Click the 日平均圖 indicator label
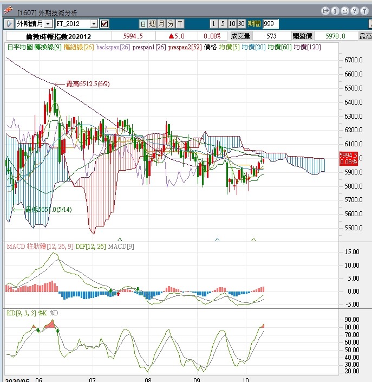 [20, 47]
